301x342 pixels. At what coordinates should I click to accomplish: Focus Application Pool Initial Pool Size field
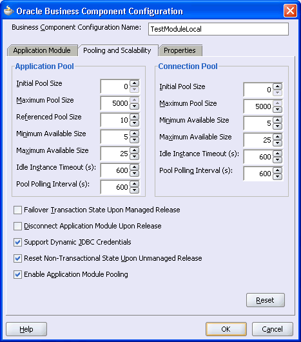115,86
